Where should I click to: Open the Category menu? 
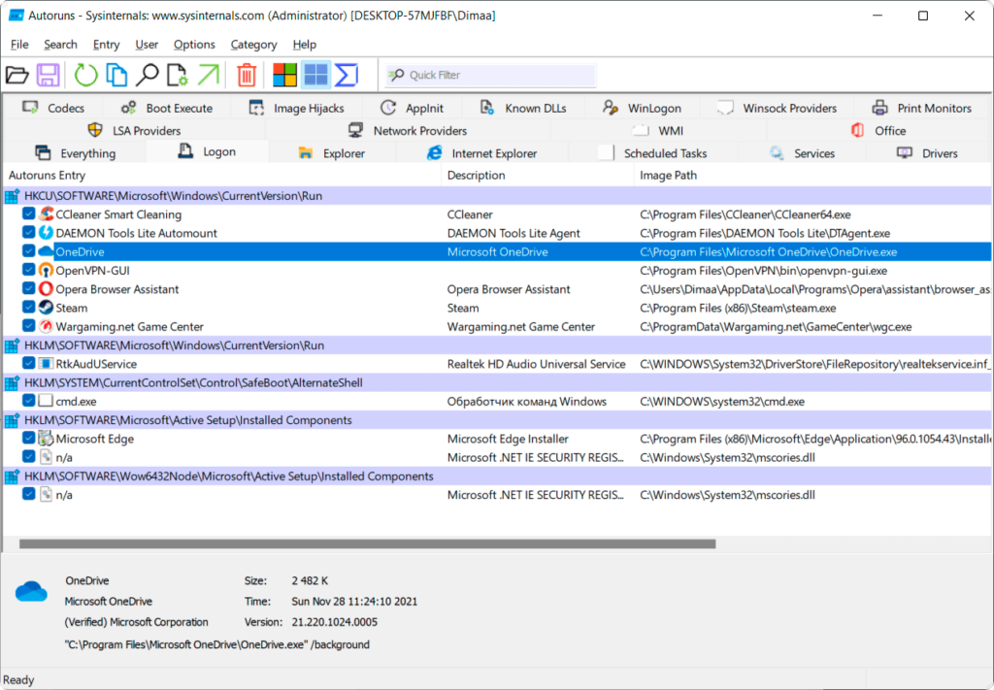[x=253, y=45]
